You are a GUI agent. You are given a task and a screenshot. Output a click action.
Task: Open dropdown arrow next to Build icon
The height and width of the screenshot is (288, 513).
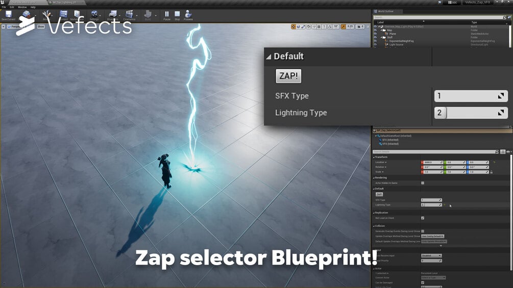pos(156,15)
